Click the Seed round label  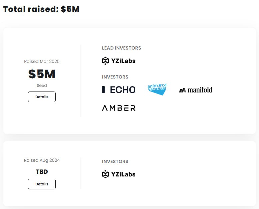pyautogui.click(x=42, y=86)
